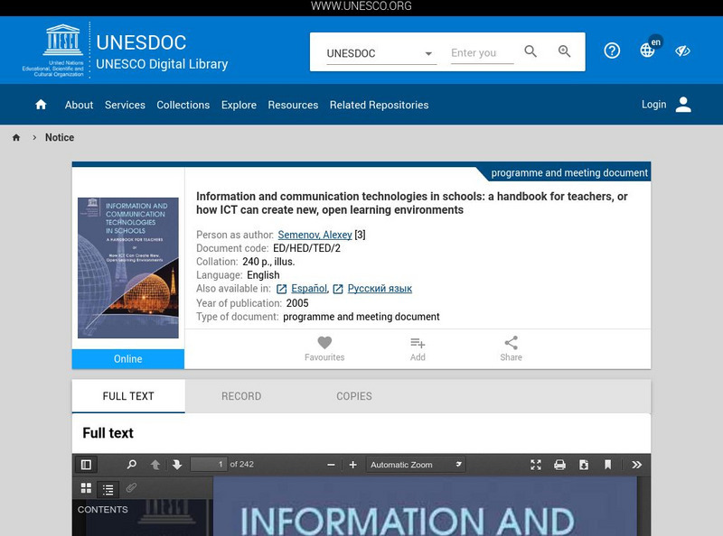Download the PDF using the download icon
Image resolution: width=723 pixels, height=536 pixels.
pos(584,464)
